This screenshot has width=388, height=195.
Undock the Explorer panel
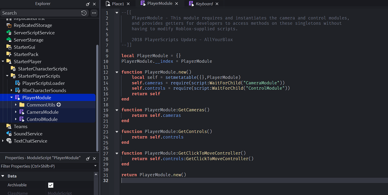coord(88,4)
